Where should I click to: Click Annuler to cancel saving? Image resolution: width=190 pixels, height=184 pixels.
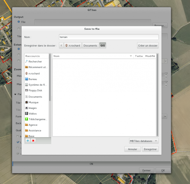click(132, 149)
